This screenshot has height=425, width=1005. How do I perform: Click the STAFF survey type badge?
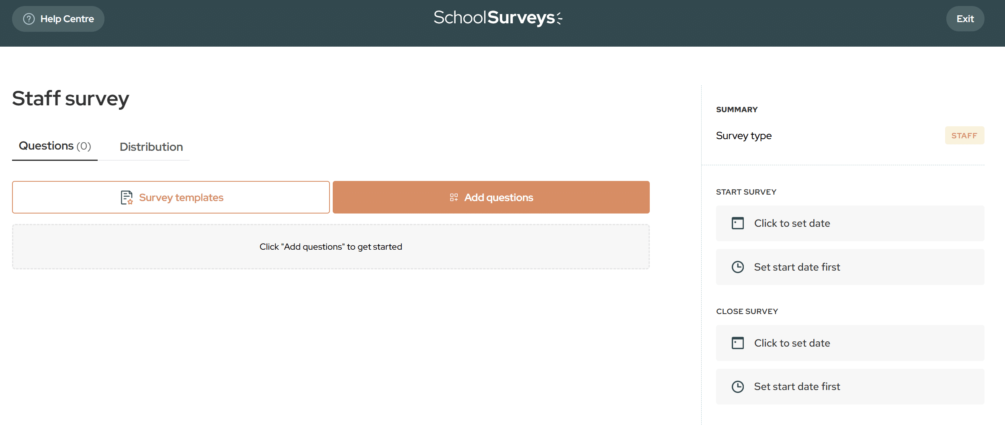pyautogui.click(x=964, y=136)
